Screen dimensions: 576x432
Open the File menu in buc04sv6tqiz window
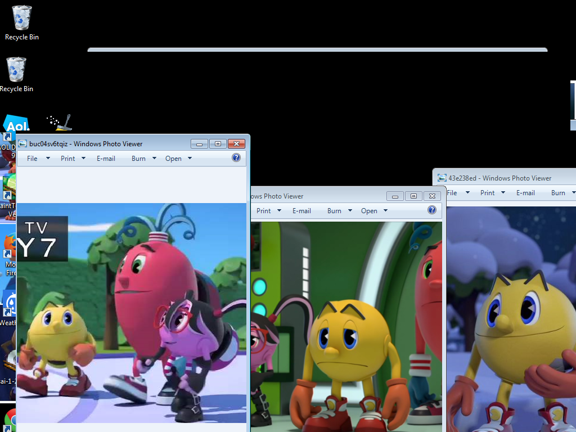(32, 158)
